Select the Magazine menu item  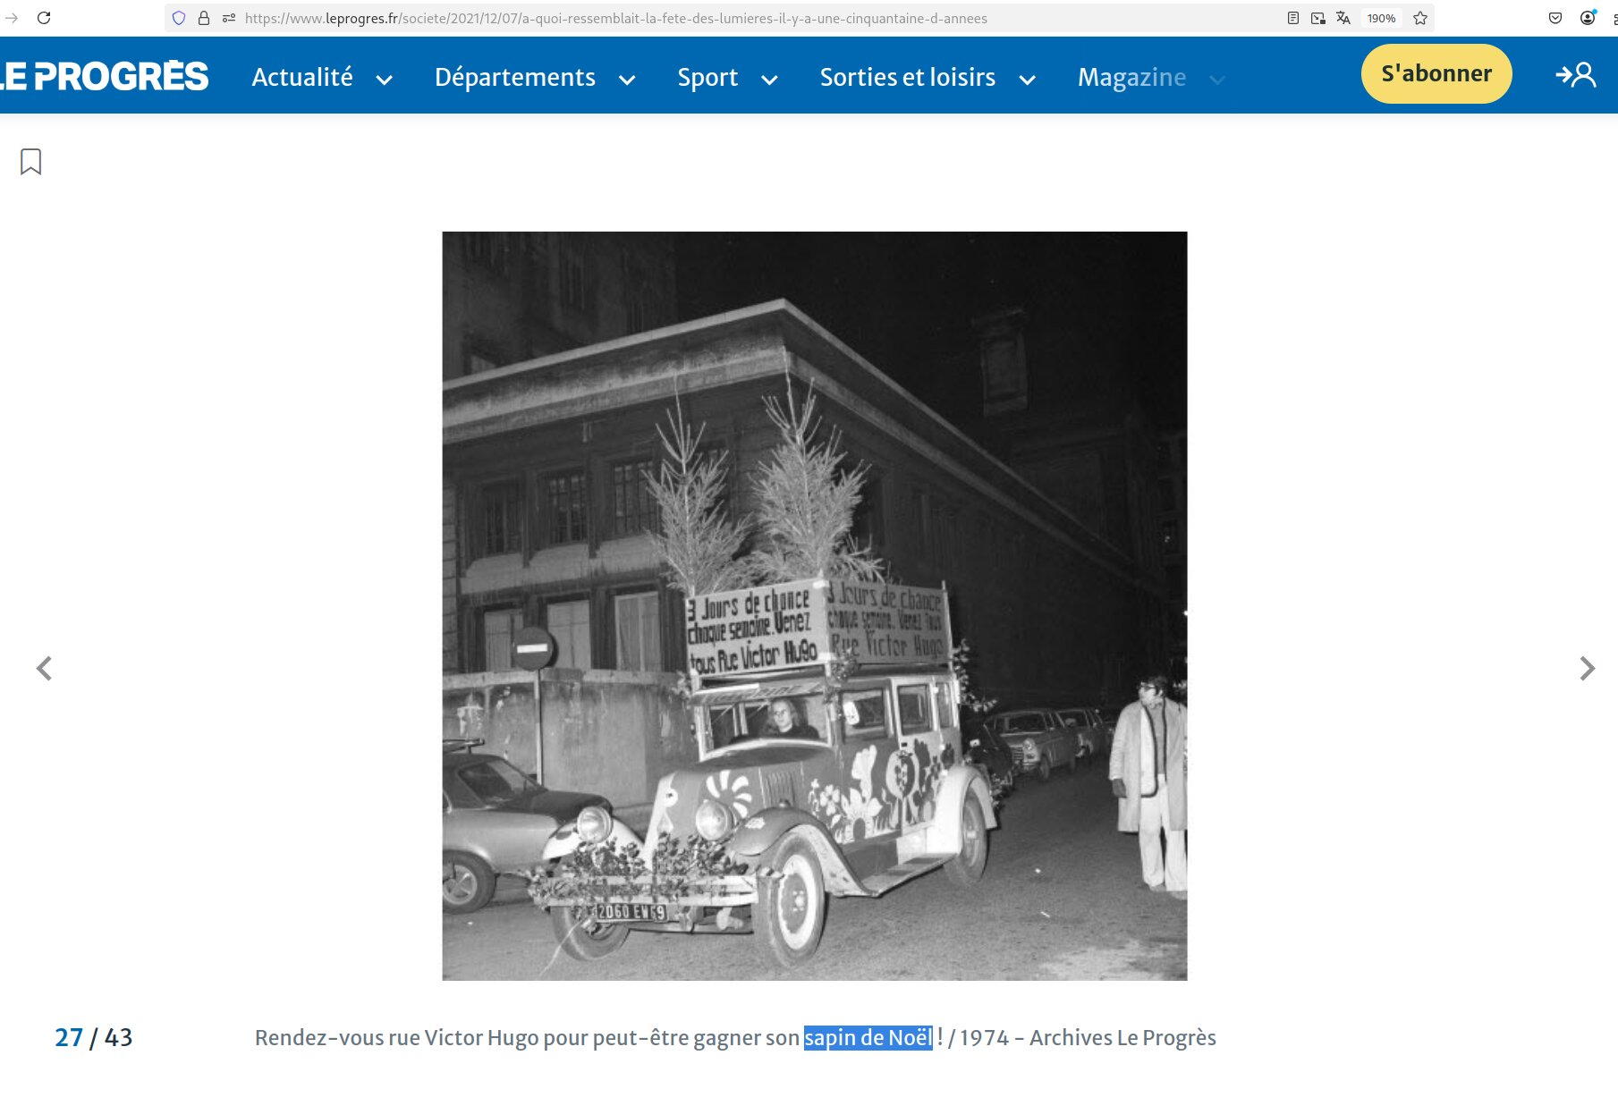(1131, 78)
